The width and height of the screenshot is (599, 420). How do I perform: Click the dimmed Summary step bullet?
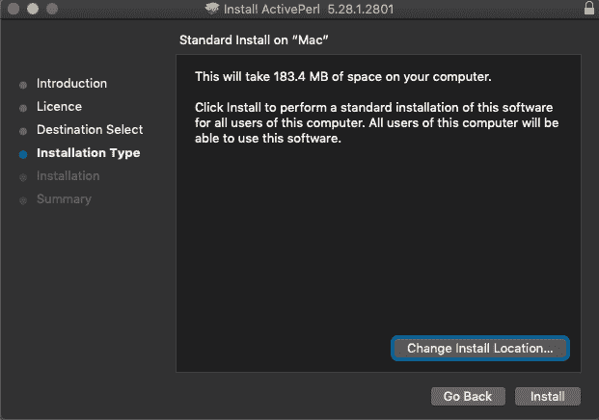coord(23,200)
